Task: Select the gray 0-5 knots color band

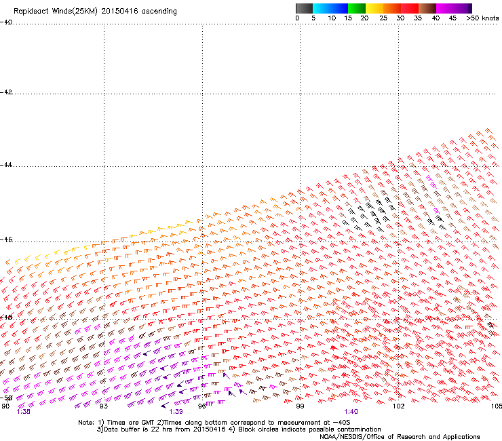Action: click(x=304, y=8)
